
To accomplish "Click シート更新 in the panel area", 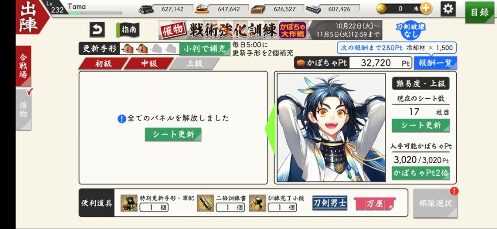I will coord(173,134).
